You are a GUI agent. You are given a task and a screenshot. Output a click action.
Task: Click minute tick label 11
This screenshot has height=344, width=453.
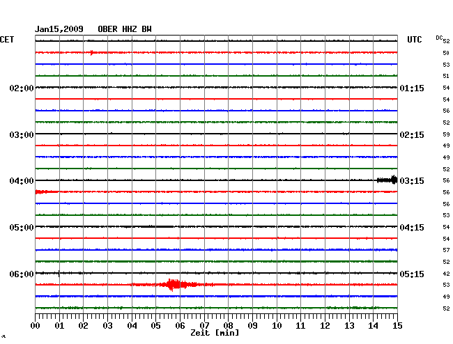(x=300, y=326)
